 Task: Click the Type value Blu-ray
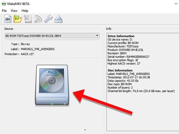click(25, 44)
